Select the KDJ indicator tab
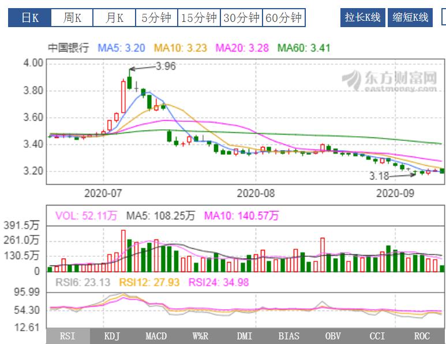The image size is (446, 344). point(112,336)
